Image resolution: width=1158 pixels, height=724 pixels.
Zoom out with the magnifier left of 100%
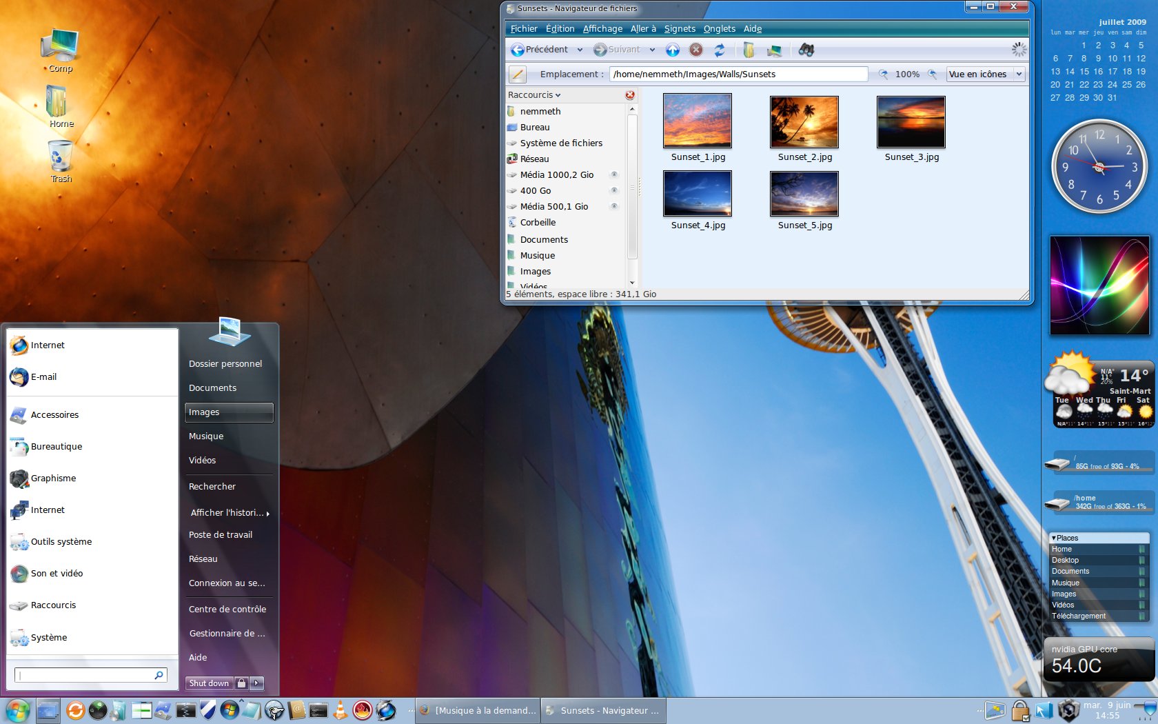point(883,74)
